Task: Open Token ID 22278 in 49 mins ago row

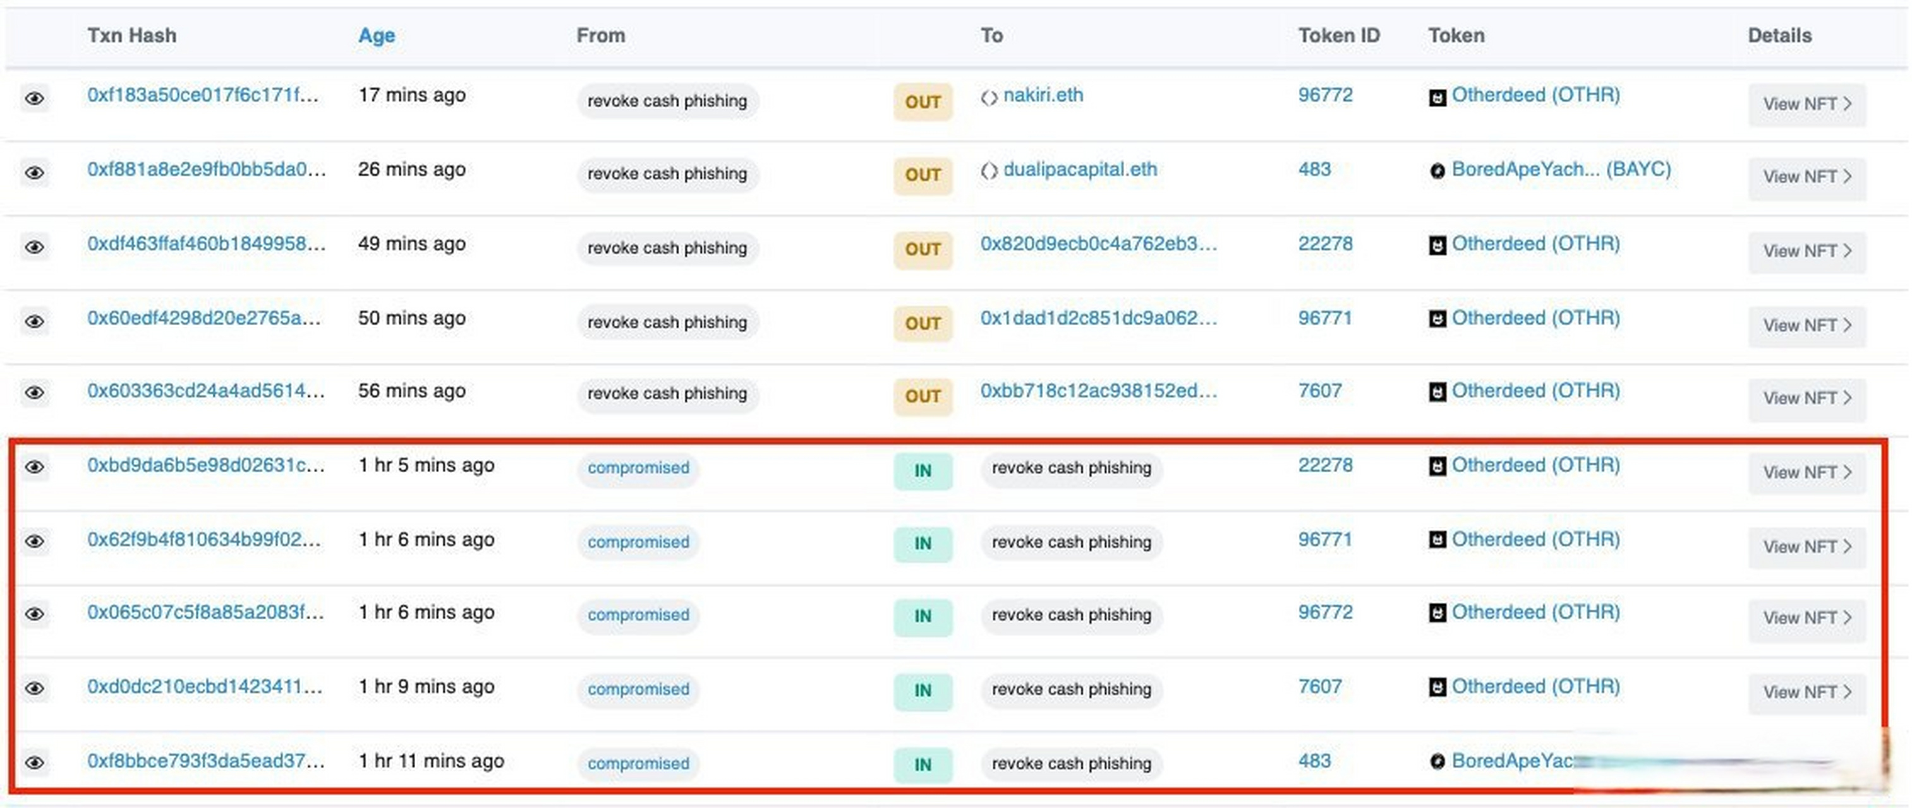Action: click(1325, 243)
